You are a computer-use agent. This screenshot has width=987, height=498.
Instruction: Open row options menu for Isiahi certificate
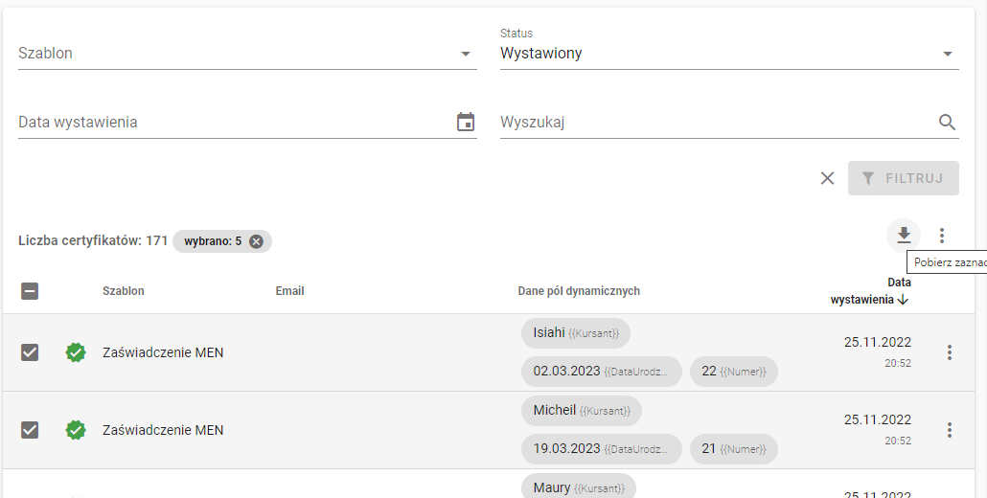[x=950, y=352]
